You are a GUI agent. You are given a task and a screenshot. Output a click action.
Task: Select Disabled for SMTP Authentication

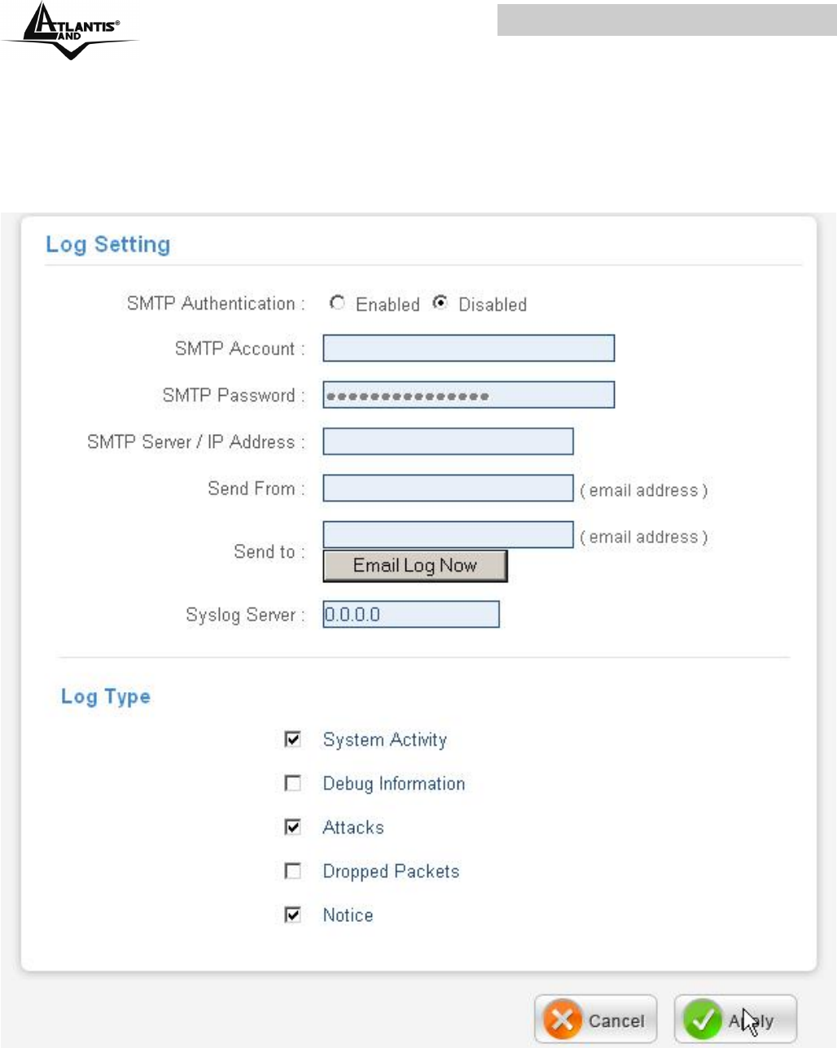pyautogui.click(x=440, y=303)
